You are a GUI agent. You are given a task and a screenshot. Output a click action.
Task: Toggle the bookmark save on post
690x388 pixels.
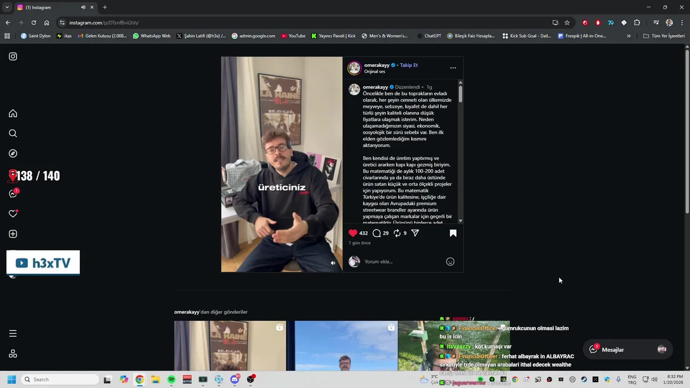point(453,233)
